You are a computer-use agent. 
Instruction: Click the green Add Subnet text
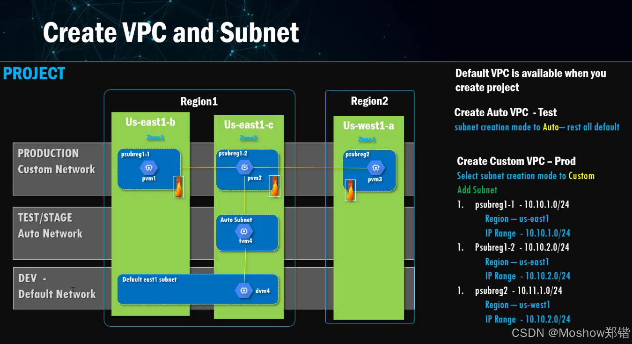coord(477,190)
